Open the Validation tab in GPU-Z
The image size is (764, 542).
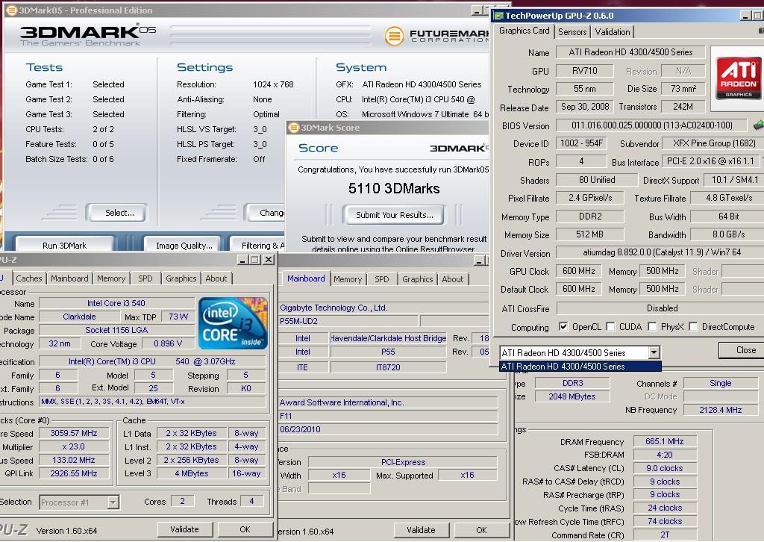612,32
